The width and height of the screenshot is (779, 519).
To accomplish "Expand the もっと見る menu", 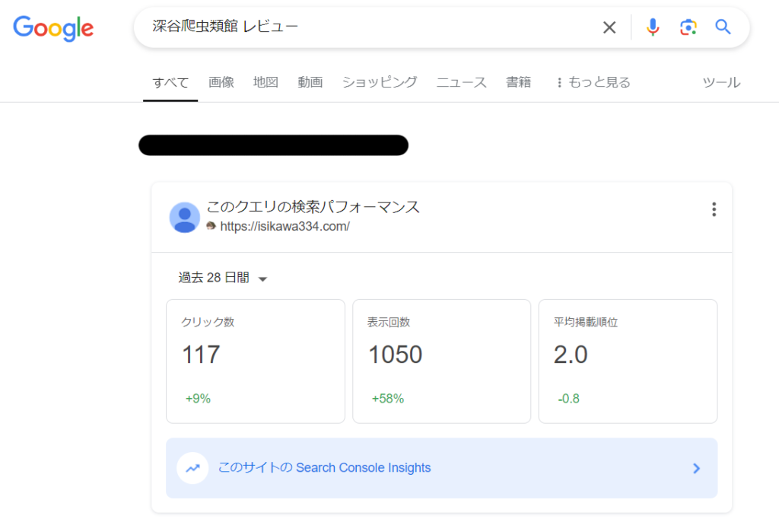I will (593, 82).
